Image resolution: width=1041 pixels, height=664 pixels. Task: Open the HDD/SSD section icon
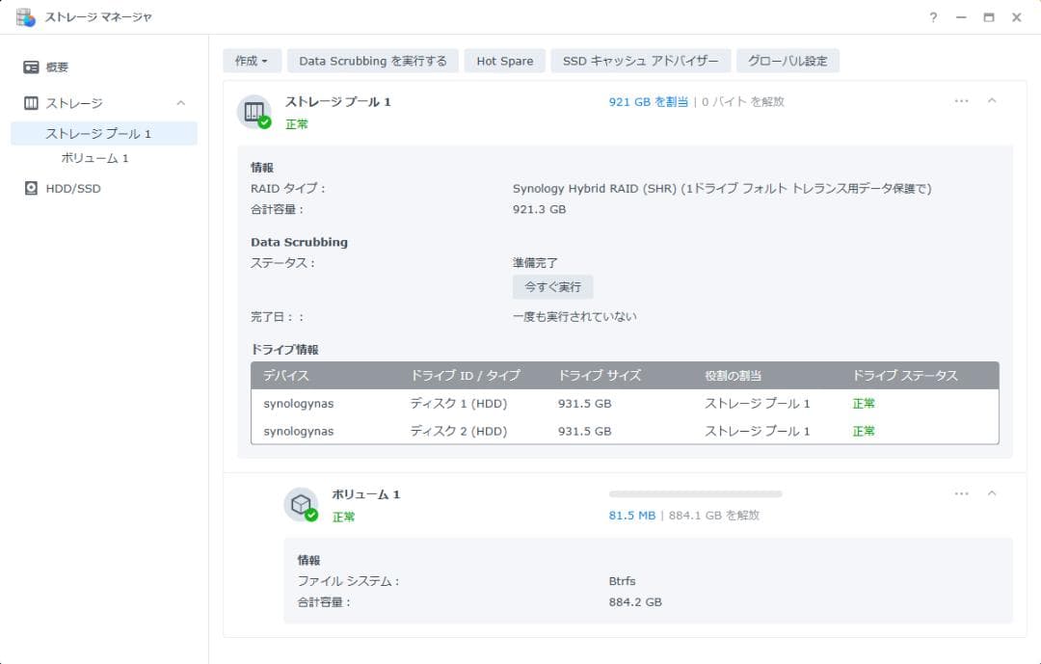tap(33, 188)
